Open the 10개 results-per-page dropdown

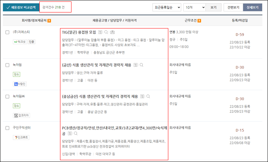(194, 7)
